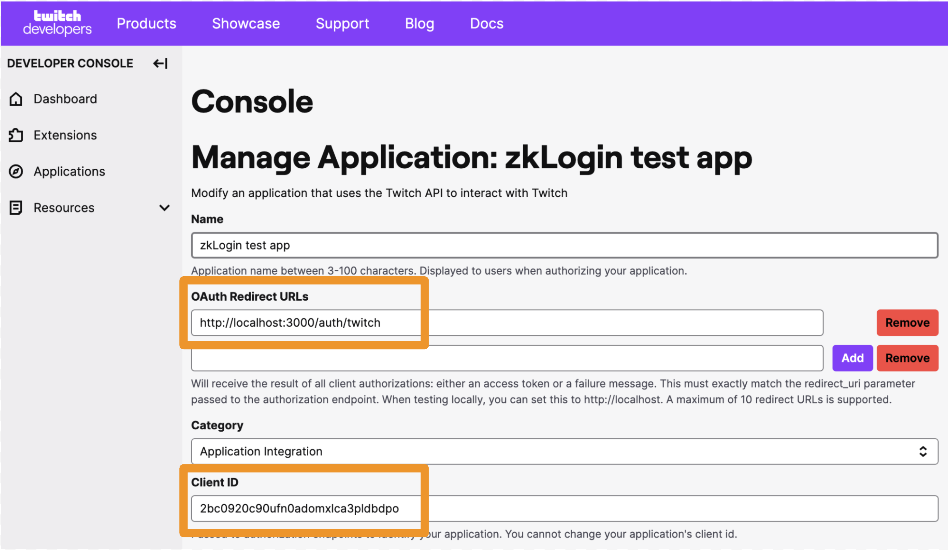Click the purple Add button
This screenshot has width=948, height=550.
pos(852,358)
